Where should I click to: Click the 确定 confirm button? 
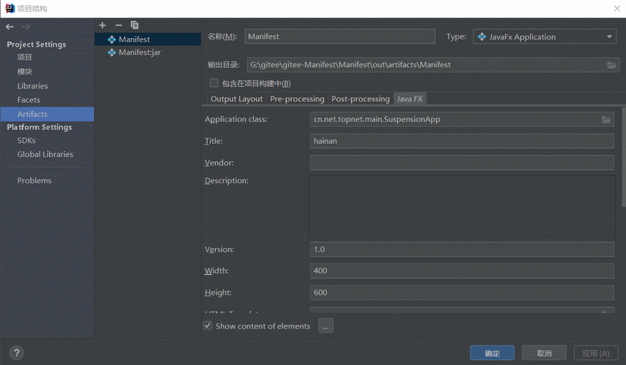pos(492,353)
